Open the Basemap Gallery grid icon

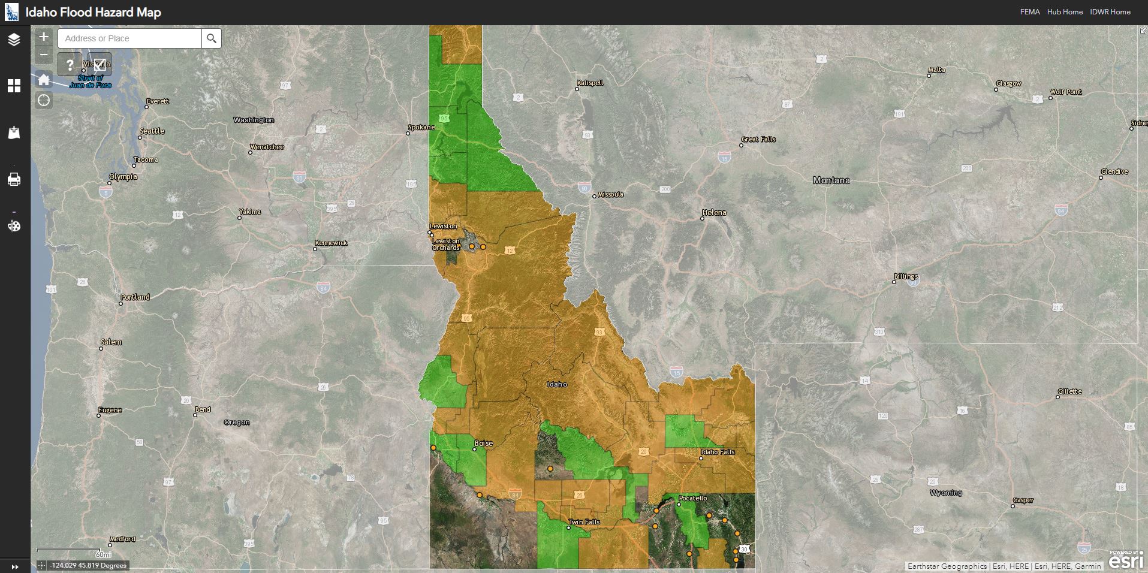click(x=14, y=86)
